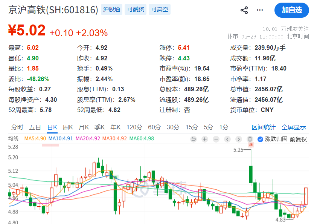This screenshot has height=224, width=314.
Task: Switch to the 120分 chart tab
Action: (x=134, y=127)
